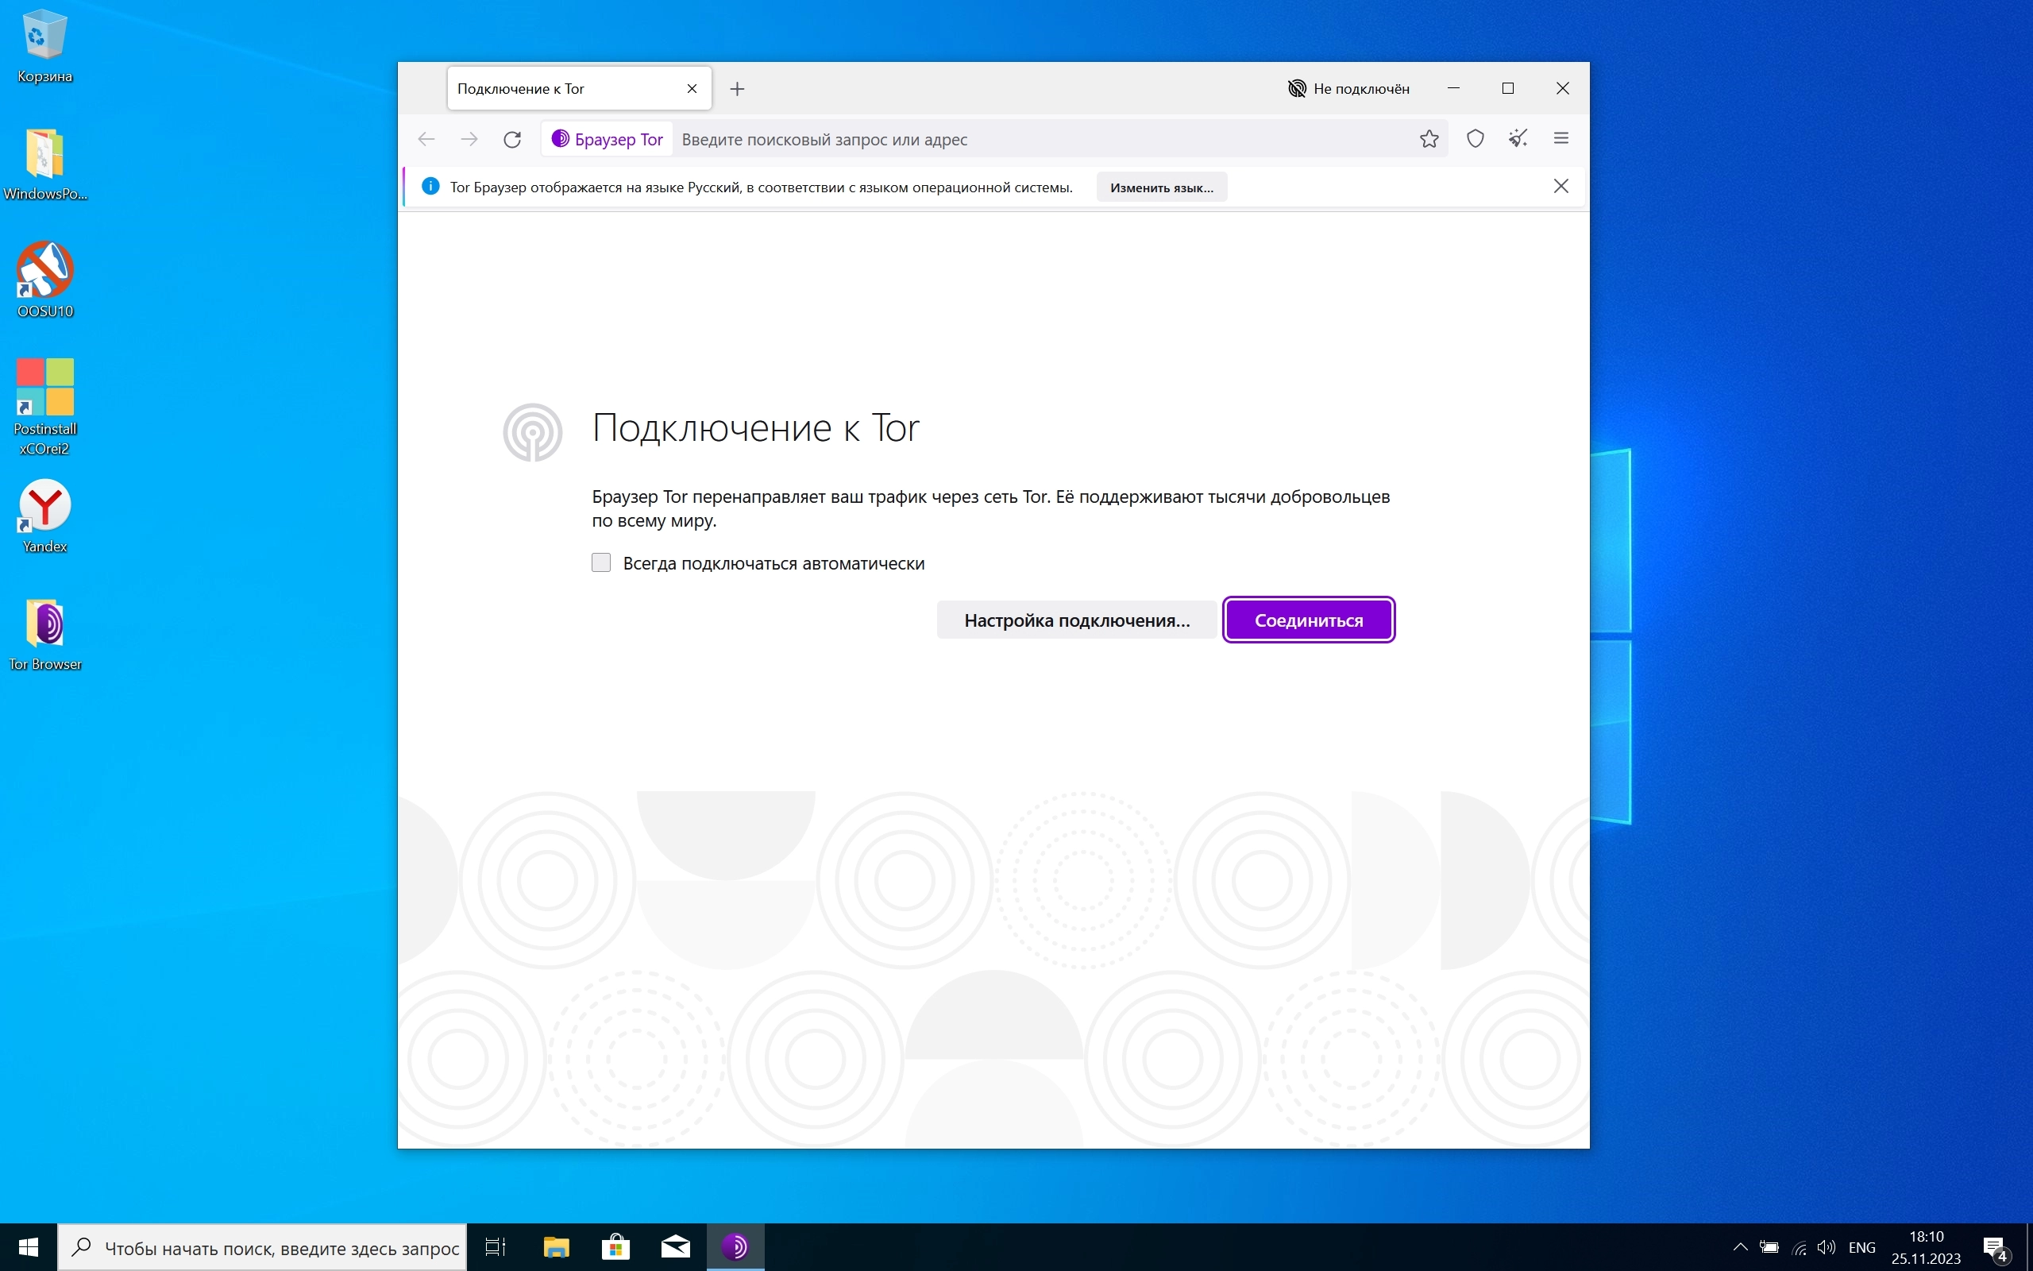Open Tor Browser from the taskbar

735,1246
